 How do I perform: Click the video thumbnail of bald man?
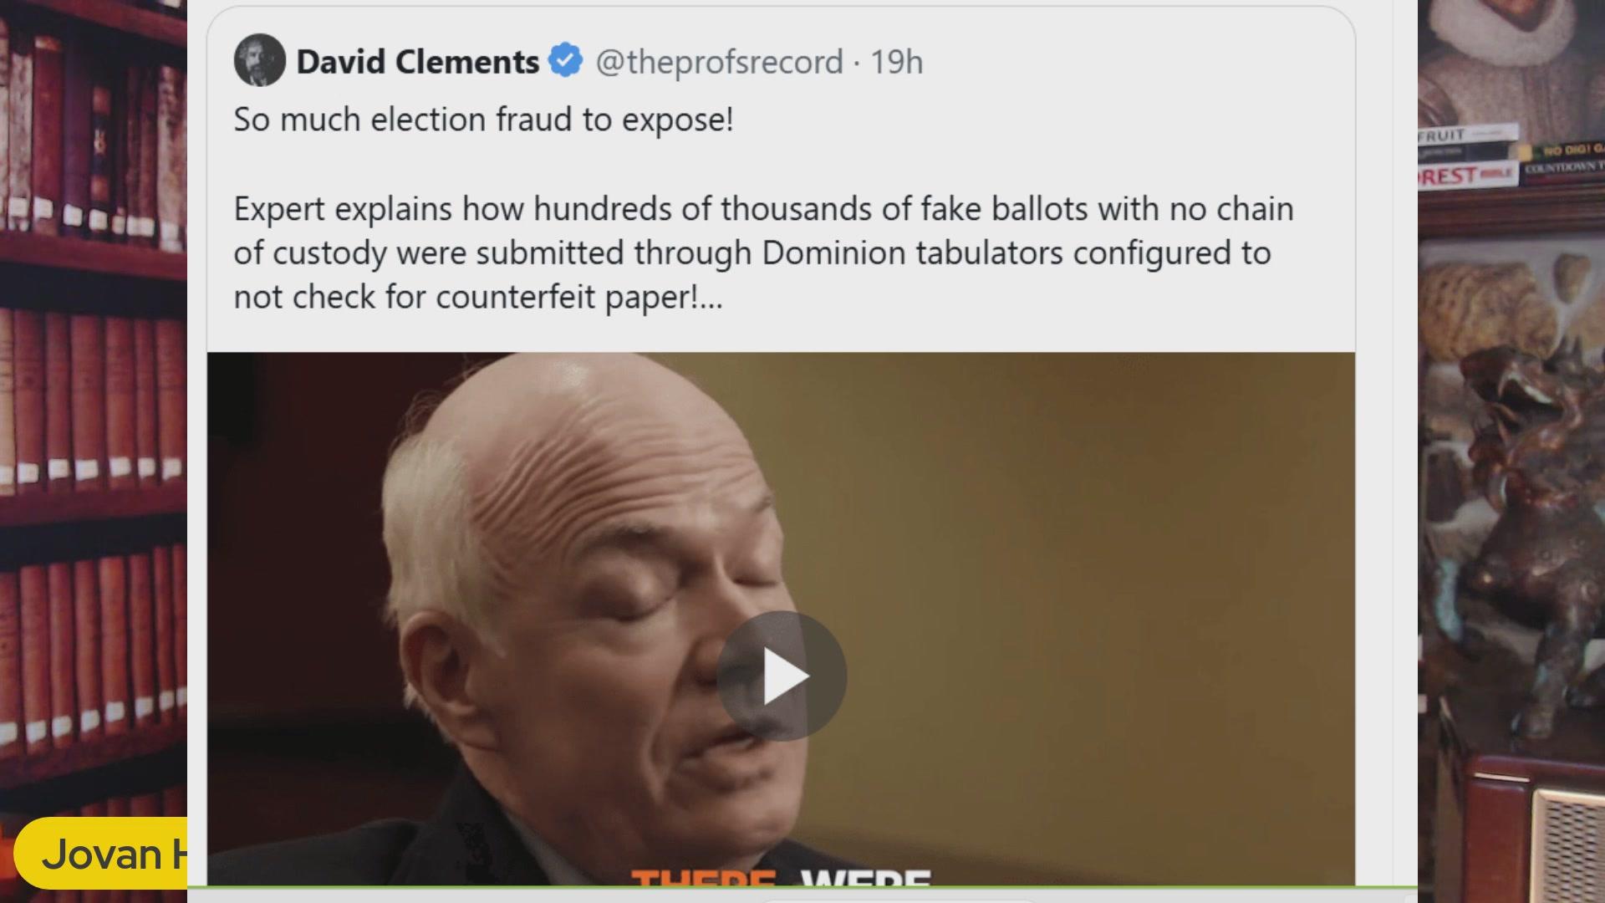[x=781, y=619]
